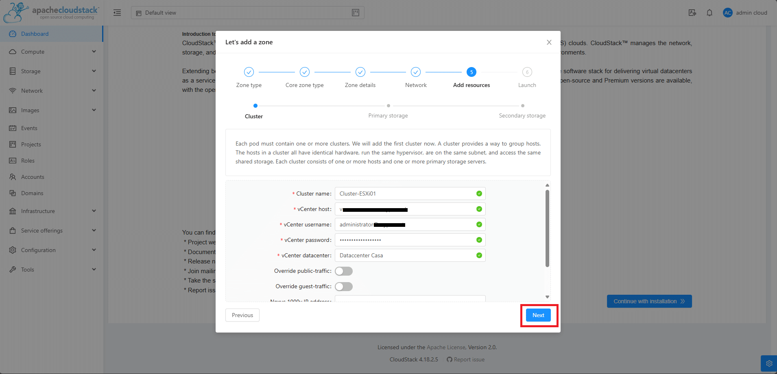Open the Report issue link

(469, 359)
